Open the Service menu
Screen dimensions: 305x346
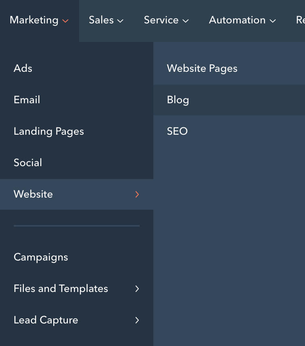point(161,20)
